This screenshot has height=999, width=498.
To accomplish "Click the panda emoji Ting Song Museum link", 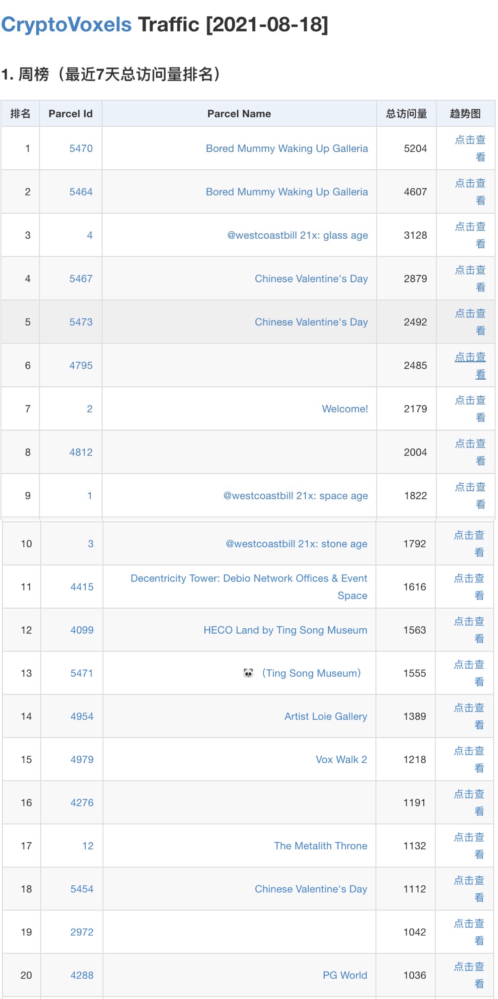I will coord(302,673).
